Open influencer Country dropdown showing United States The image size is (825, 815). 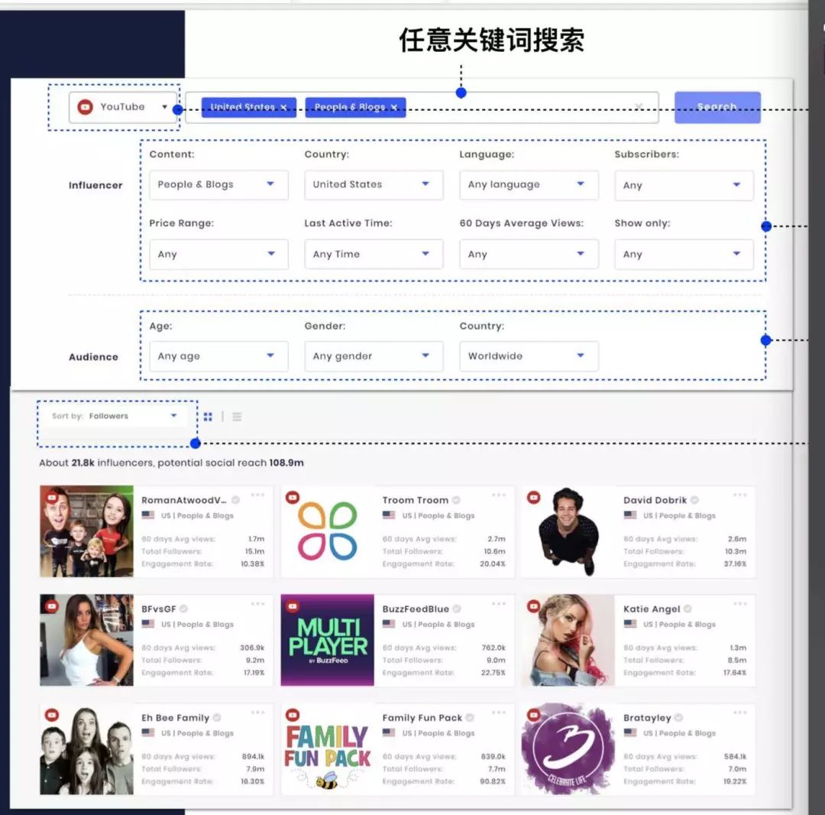tap(374, 185)
